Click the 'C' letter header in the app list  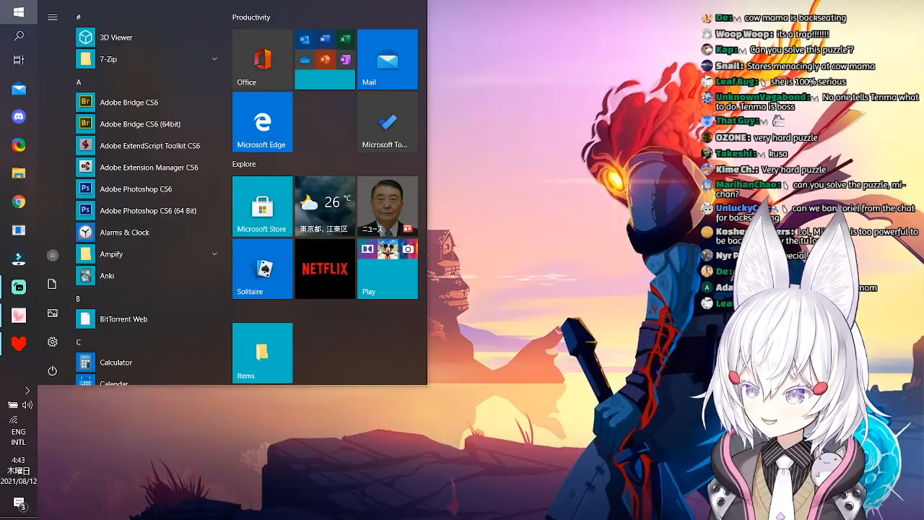pos(79,342)
